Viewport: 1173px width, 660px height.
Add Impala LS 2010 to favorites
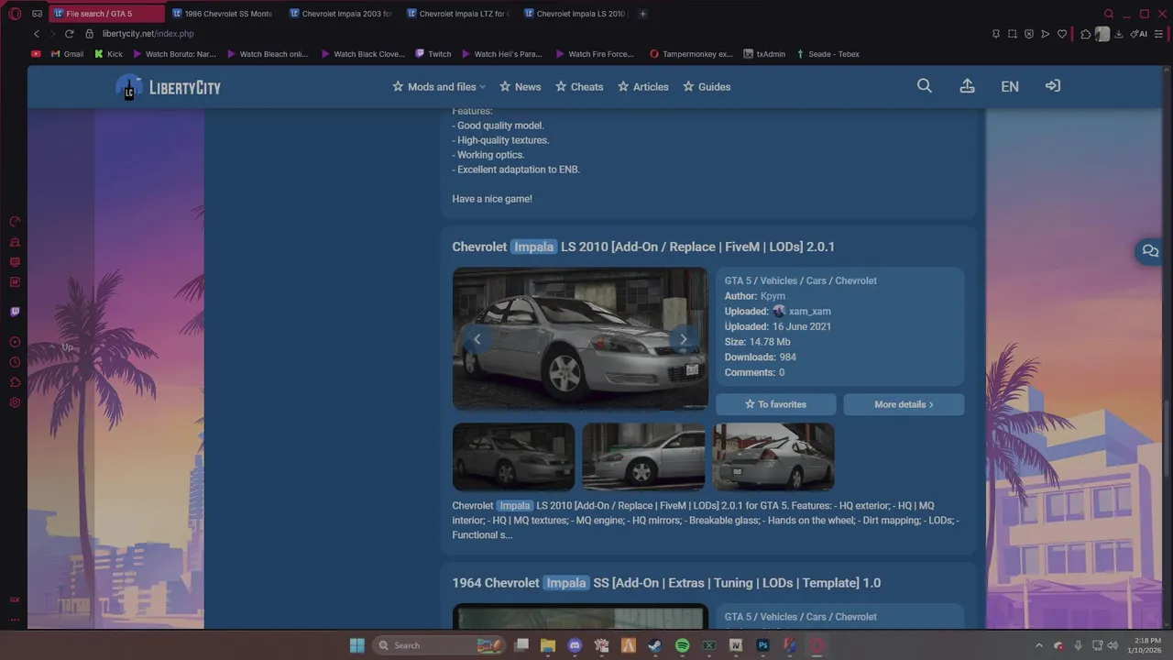775,404
